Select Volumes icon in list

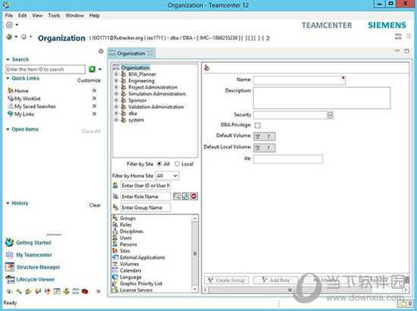tap(115, 264)
